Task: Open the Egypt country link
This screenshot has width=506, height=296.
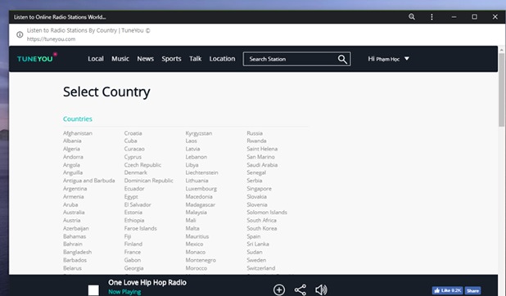Action: 131,197
